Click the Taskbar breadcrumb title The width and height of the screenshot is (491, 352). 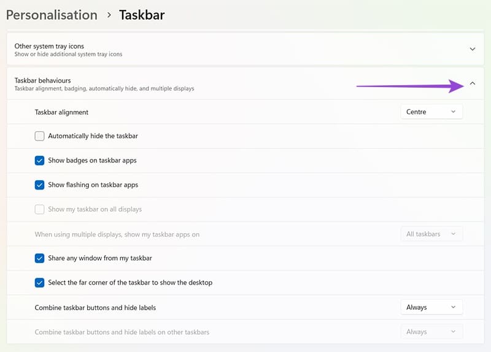tap(142, 15)
